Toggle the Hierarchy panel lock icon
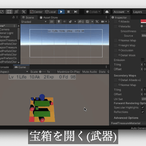Screen dimensions: 146x146 [x=13, y=17]
